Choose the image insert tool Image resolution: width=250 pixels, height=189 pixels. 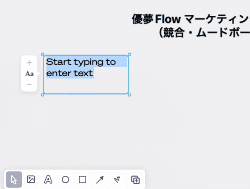point(31,180)
